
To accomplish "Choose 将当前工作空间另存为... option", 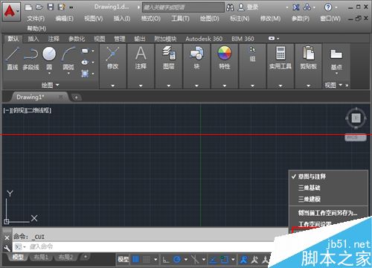I will (x=328, y=213).
